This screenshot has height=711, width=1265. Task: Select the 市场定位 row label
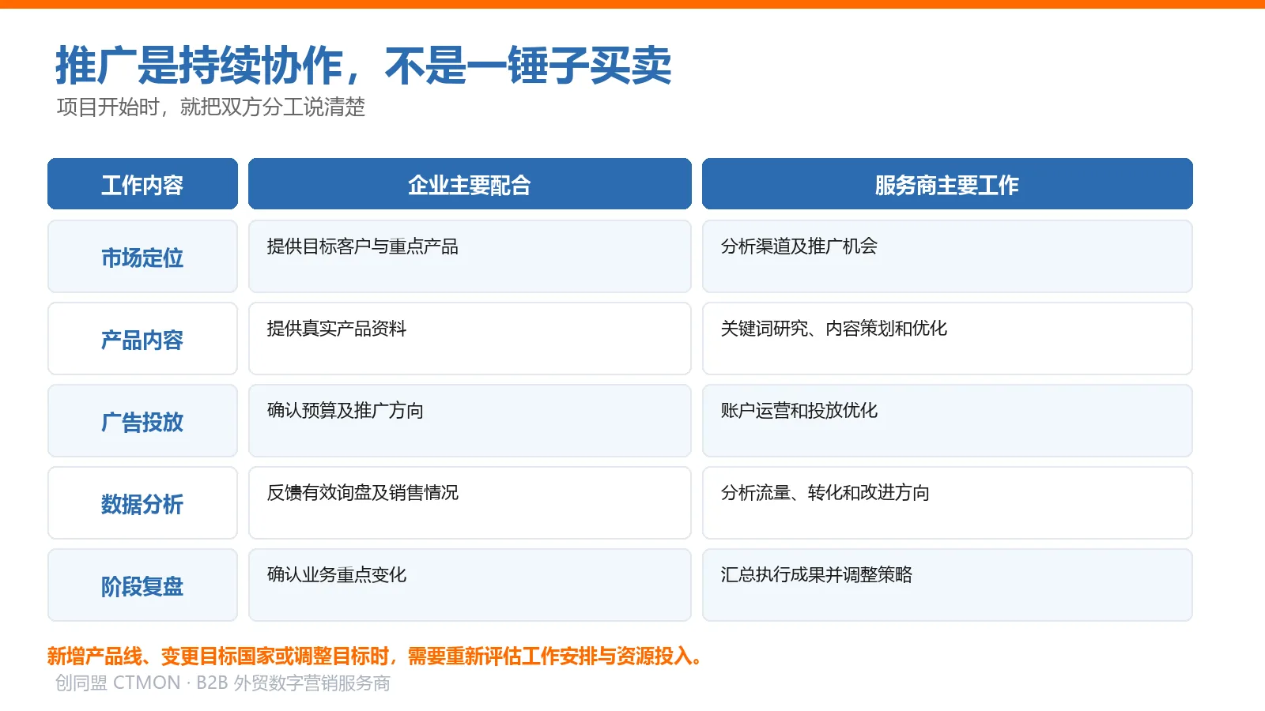tap(142, 257)
